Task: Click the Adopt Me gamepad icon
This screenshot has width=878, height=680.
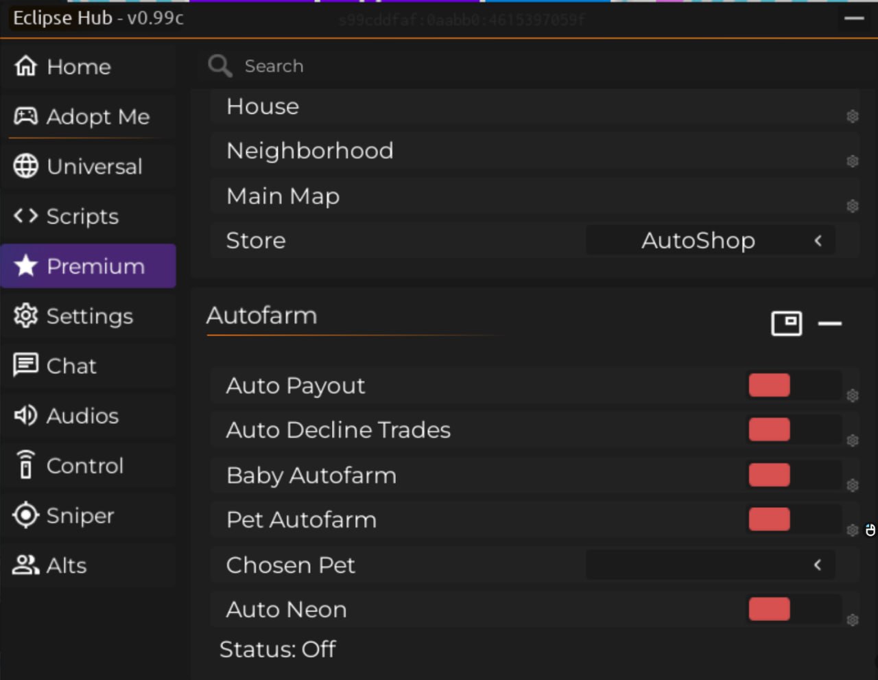Action: click(x=26, y=116)
